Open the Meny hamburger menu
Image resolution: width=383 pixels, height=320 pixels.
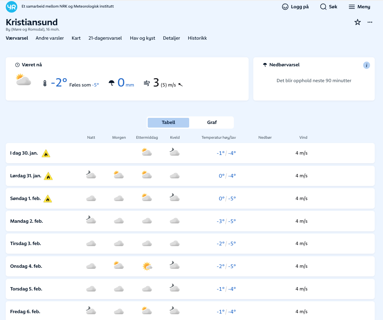tap(359, 7)
